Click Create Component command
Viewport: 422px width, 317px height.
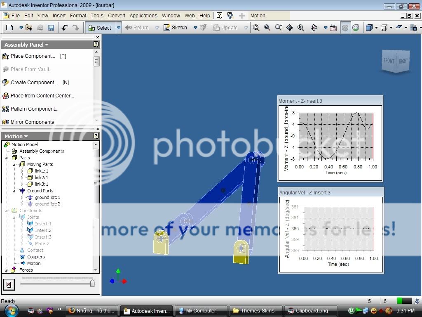click(35, 83)
